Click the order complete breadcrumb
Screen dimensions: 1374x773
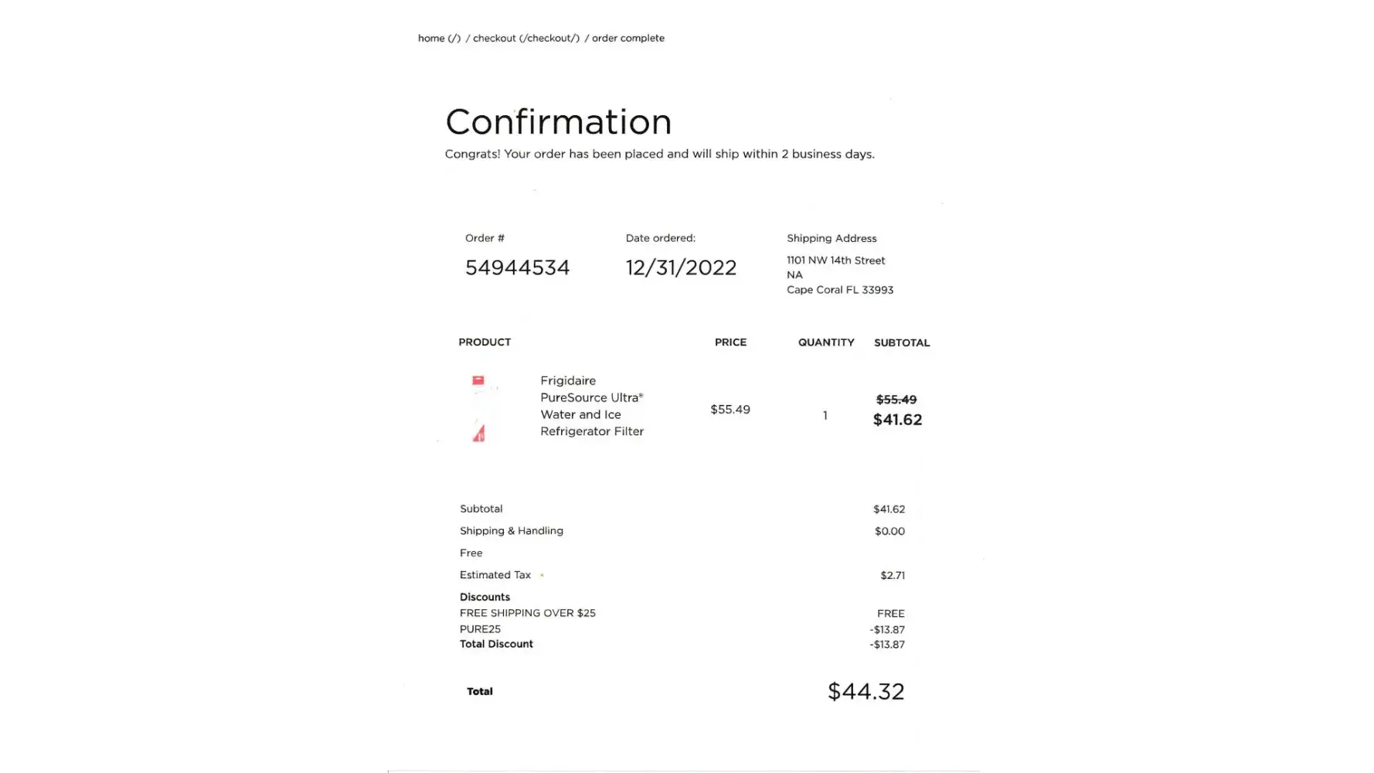click(x=627, y=38)
